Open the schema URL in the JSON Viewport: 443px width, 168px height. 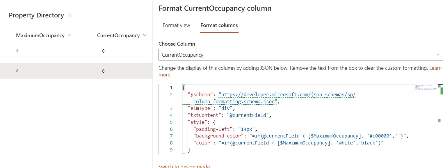287,95
